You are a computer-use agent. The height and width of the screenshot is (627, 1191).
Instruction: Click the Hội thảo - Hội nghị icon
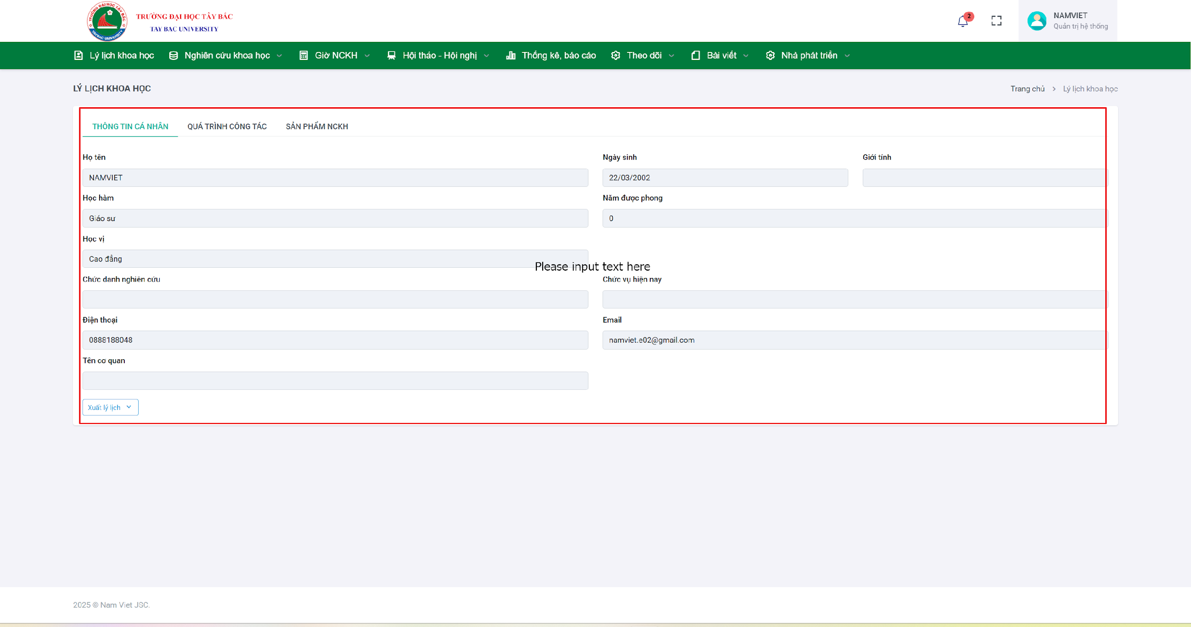[391, 55]
